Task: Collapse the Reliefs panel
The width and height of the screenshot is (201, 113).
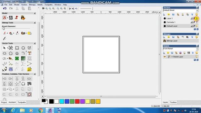Action: click(197, 46)
